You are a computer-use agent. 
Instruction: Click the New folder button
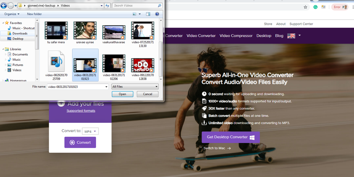click(34, 14)
